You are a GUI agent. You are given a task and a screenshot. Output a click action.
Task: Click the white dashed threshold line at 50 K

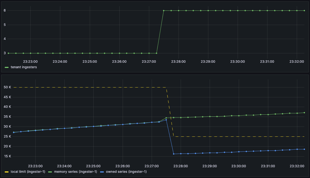[83, 87]
